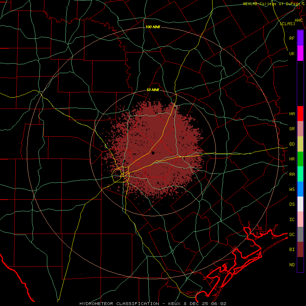Click the DS legend label
Viewport: 306px width, 306px height.
click(x=292, y=204)
